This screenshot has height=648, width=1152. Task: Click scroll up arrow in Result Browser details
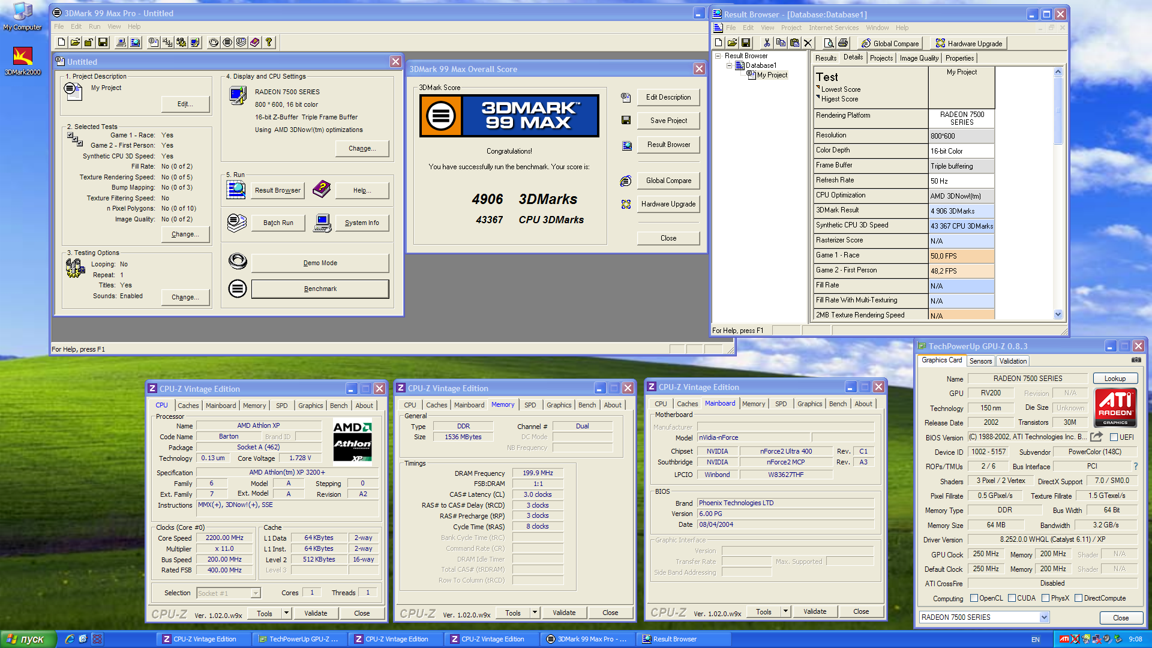pyautogui.click(x=1058, y=72)
